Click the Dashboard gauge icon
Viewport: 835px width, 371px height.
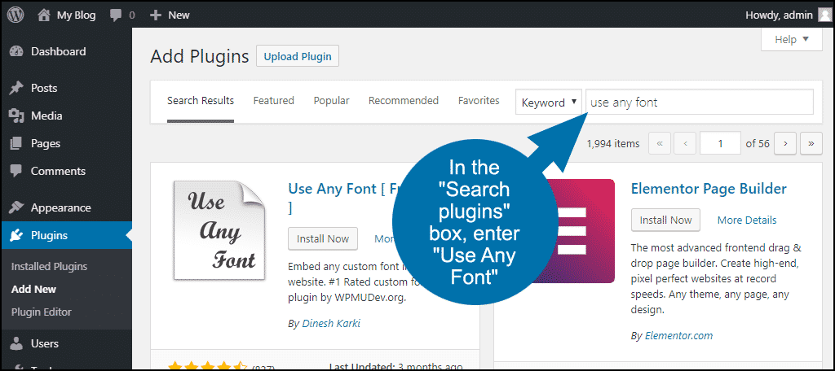tap(16, 51)
